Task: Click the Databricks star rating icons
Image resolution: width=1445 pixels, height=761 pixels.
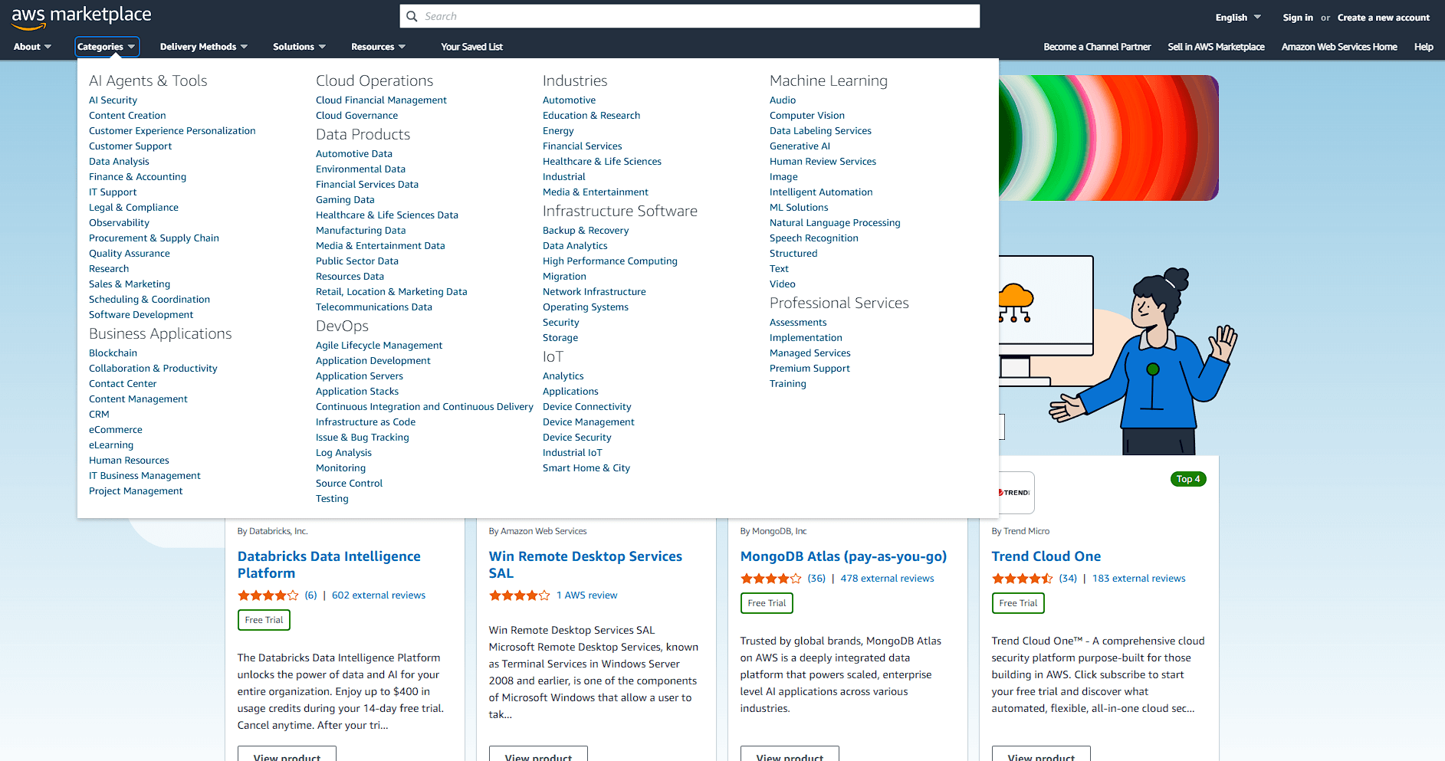Action: click(x=268, y=595)
